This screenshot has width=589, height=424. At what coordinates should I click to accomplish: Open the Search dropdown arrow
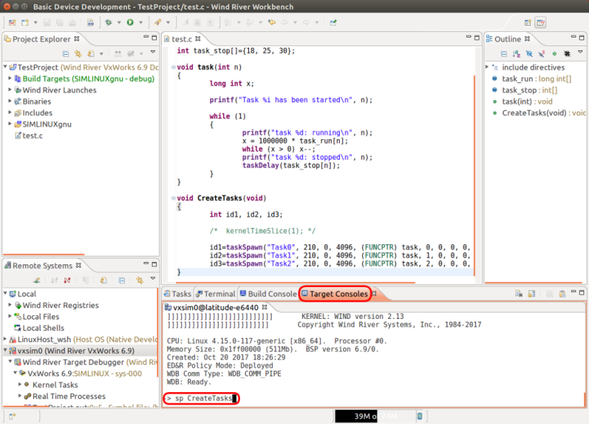coord(168,23)
